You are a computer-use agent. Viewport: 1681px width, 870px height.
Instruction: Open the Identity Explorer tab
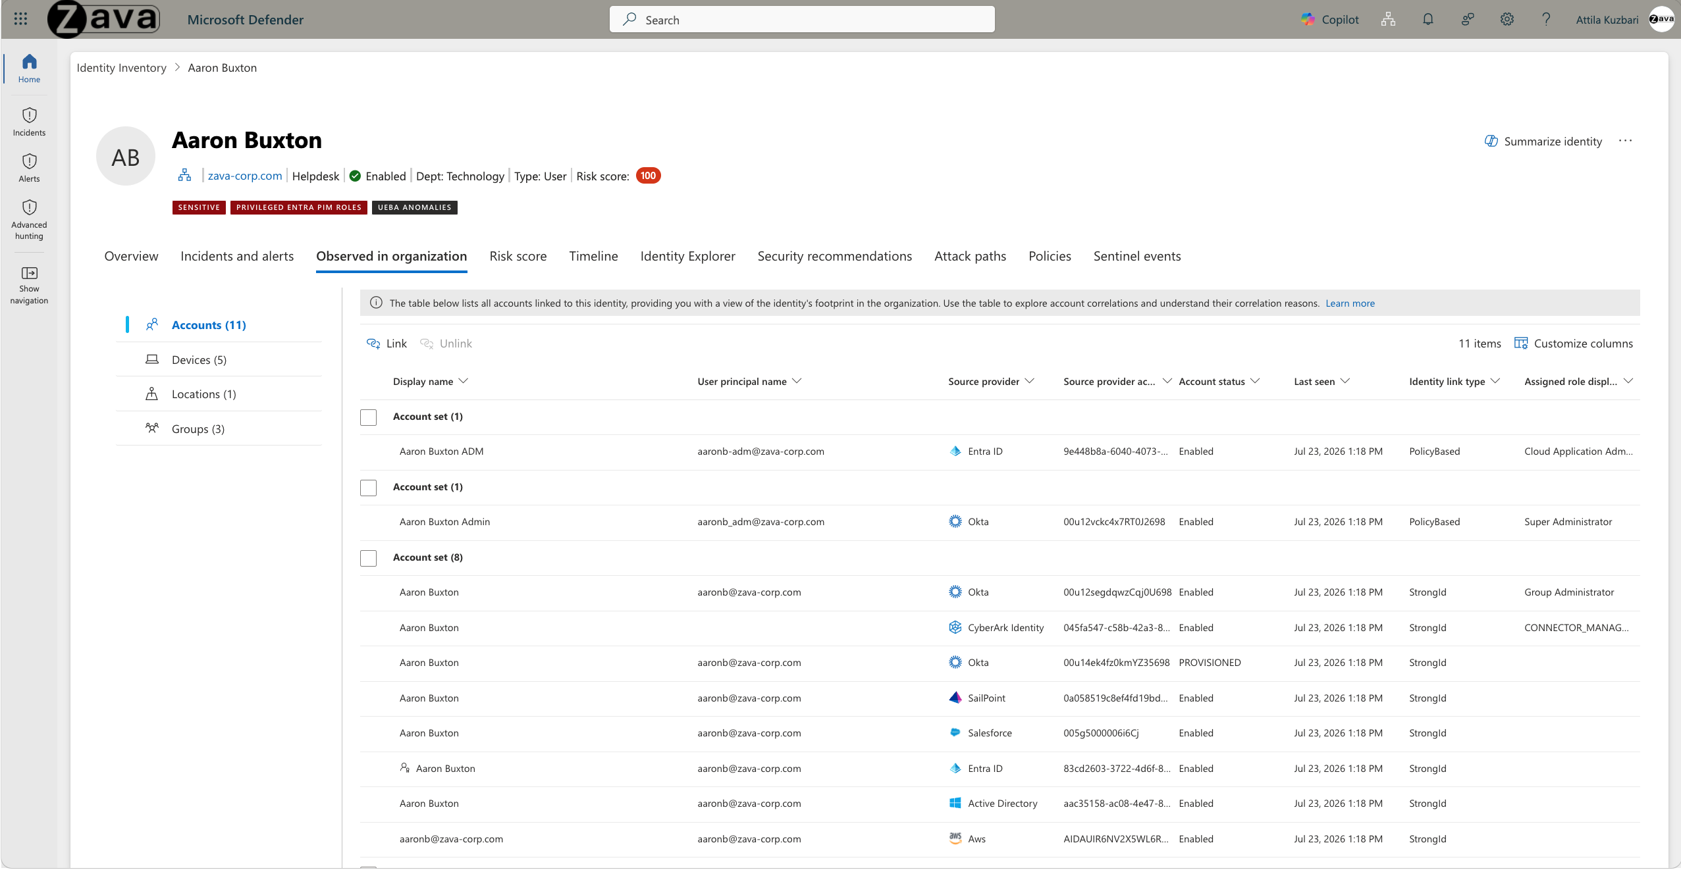(x=687, y=256)
